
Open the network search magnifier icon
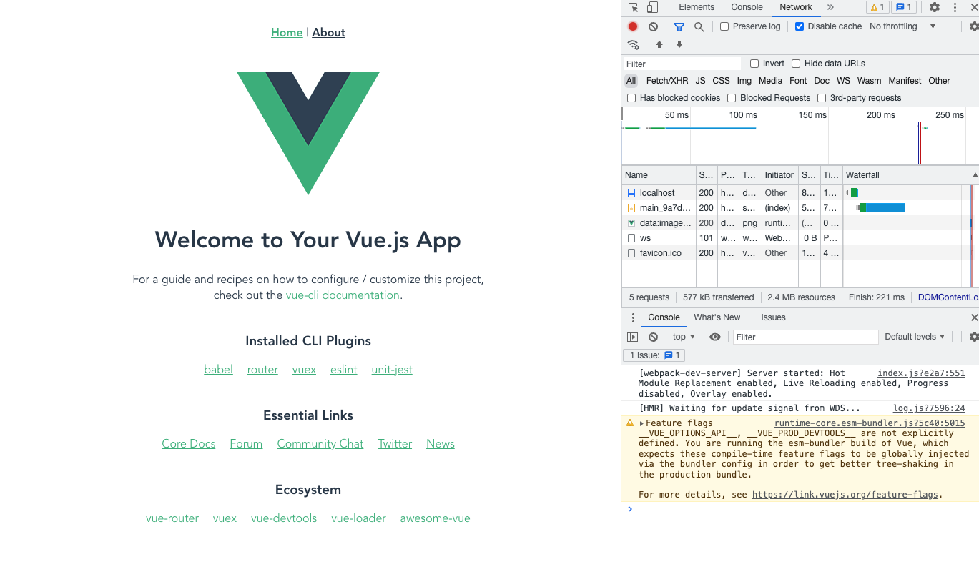(699, 26)
